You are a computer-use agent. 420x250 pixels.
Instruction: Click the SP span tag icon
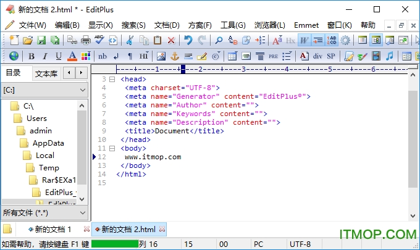coord(331,56)
